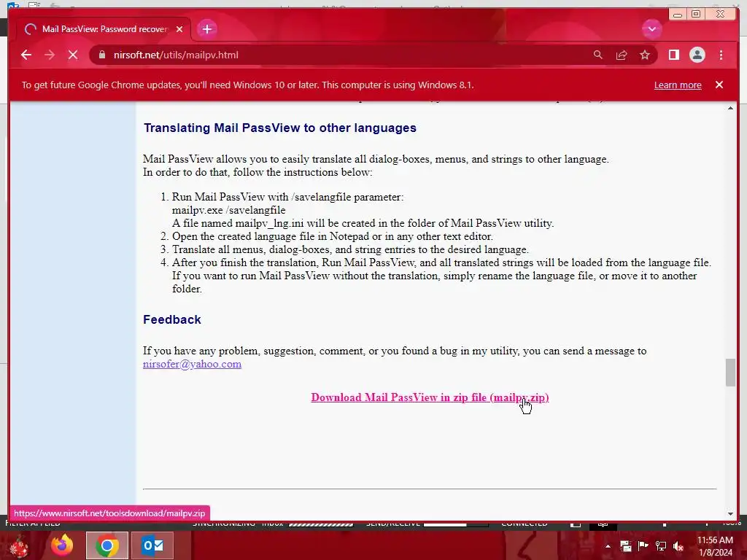
Task: Open the zoom magnifier icon in address bar
Action: (598, 55)
